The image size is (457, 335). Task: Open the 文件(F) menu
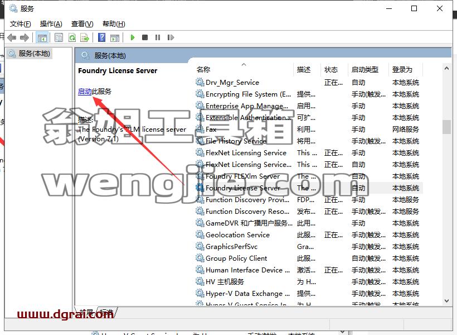(21, 24)
